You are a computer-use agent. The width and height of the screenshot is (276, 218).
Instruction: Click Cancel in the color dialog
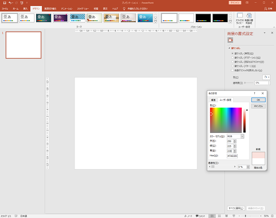click(258, 106)
